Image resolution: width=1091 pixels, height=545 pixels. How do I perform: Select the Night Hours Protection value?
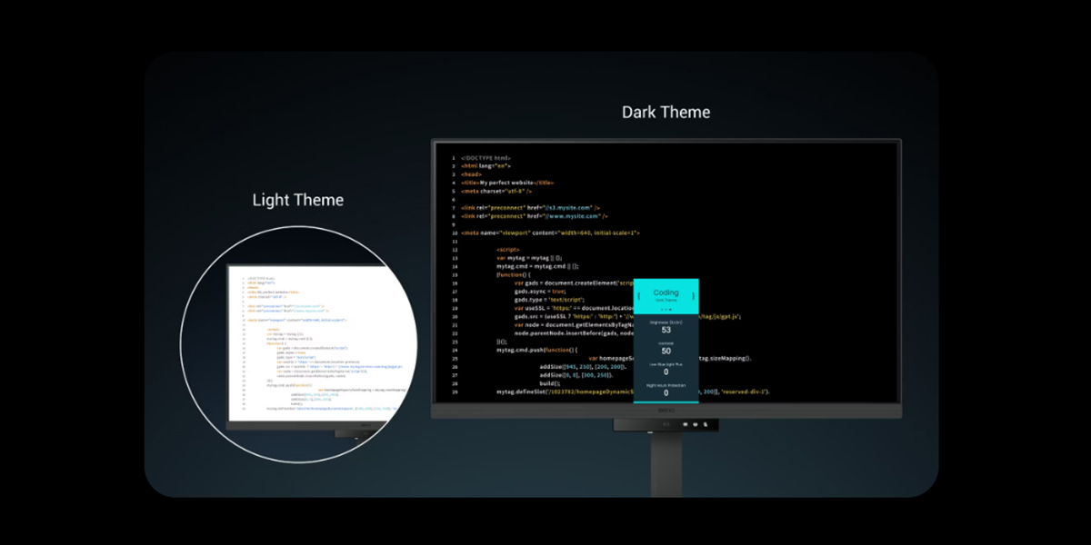[x=666, y=392]
